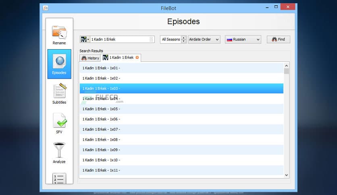The image size is (337, 195).
Task: Decrease the All Seasons spinner value
Action: click(x=183, y=41)
